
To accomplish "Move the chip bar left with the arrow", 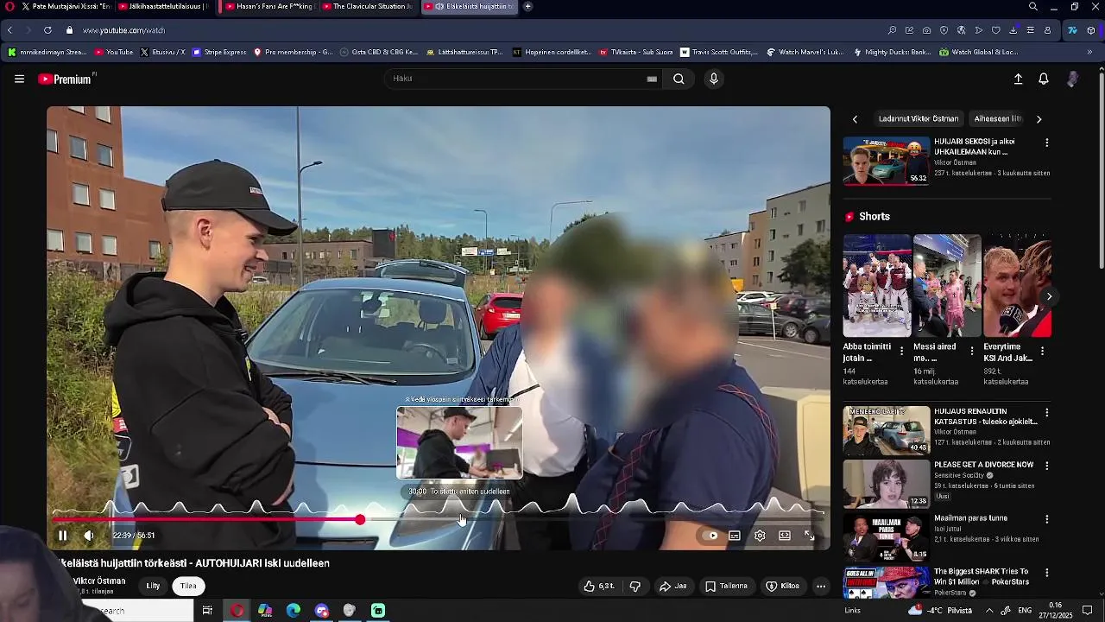I will [855, 119].
